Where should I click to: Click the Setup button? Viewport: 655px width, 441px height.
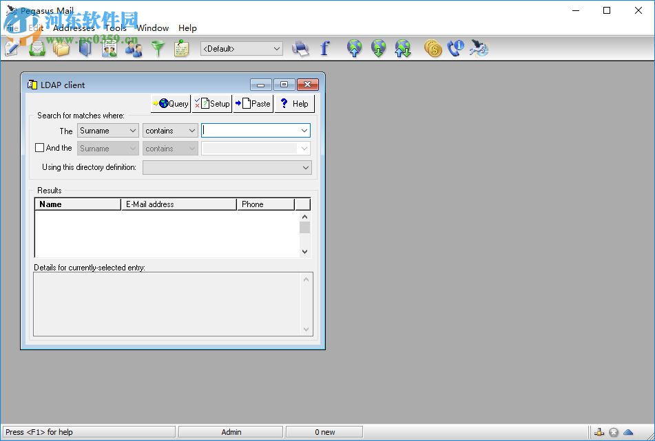click(211, 103)
